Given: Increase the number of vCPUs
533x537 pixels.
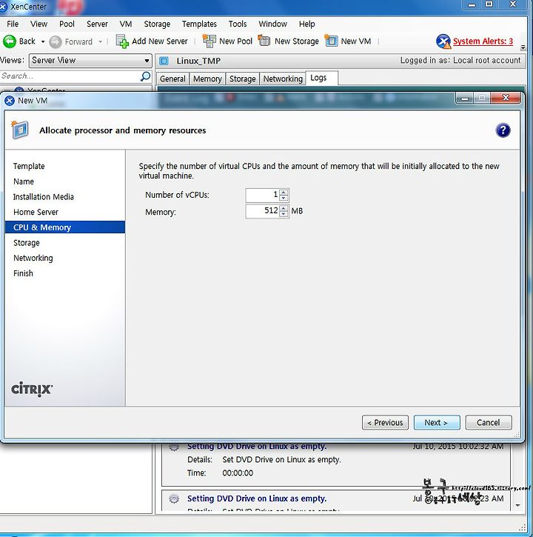Looking at the screenshot, I should (284, 192).
